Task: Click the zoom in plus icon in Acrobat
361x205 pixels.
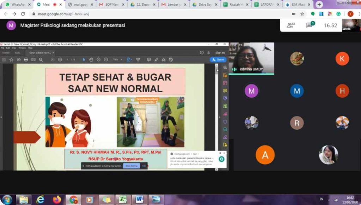Action: [x=106, y=60]
